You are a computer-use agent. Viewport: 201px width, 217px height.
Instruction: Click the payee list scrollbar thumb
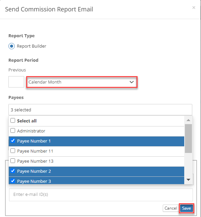coord(188,139)
